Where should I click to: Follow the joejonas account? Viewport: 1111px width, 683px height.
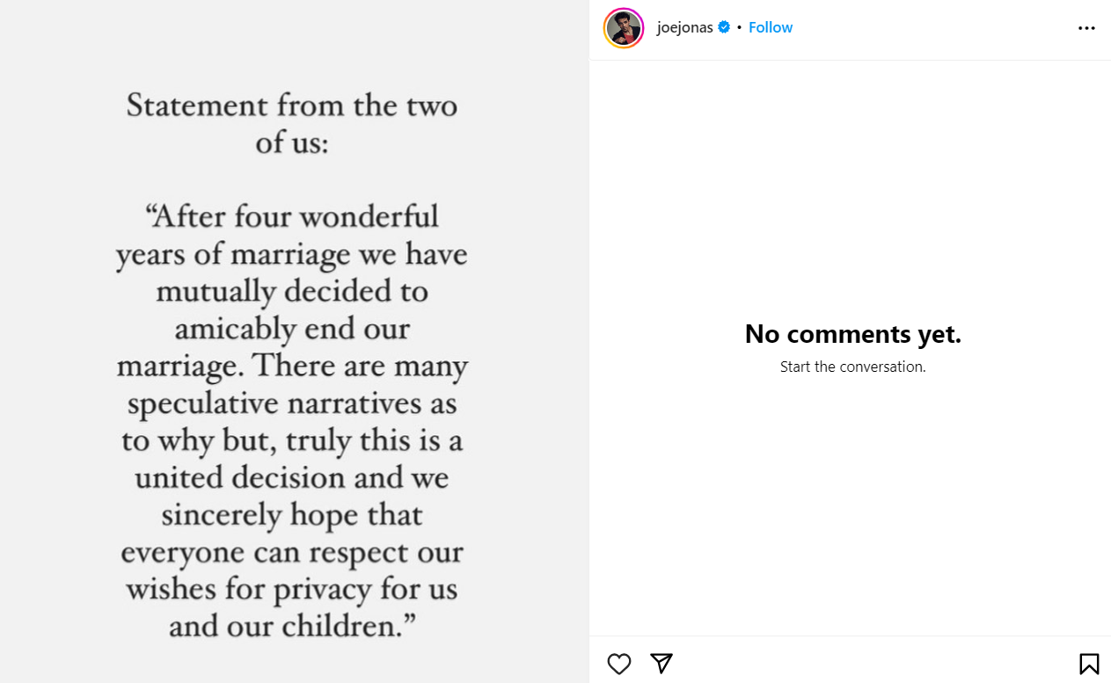771,27
